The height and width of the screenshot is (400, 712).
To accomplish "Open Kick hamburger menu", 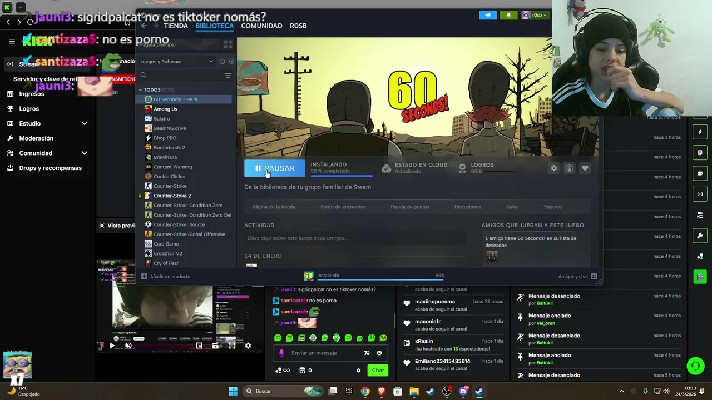I will coord(12,41).
